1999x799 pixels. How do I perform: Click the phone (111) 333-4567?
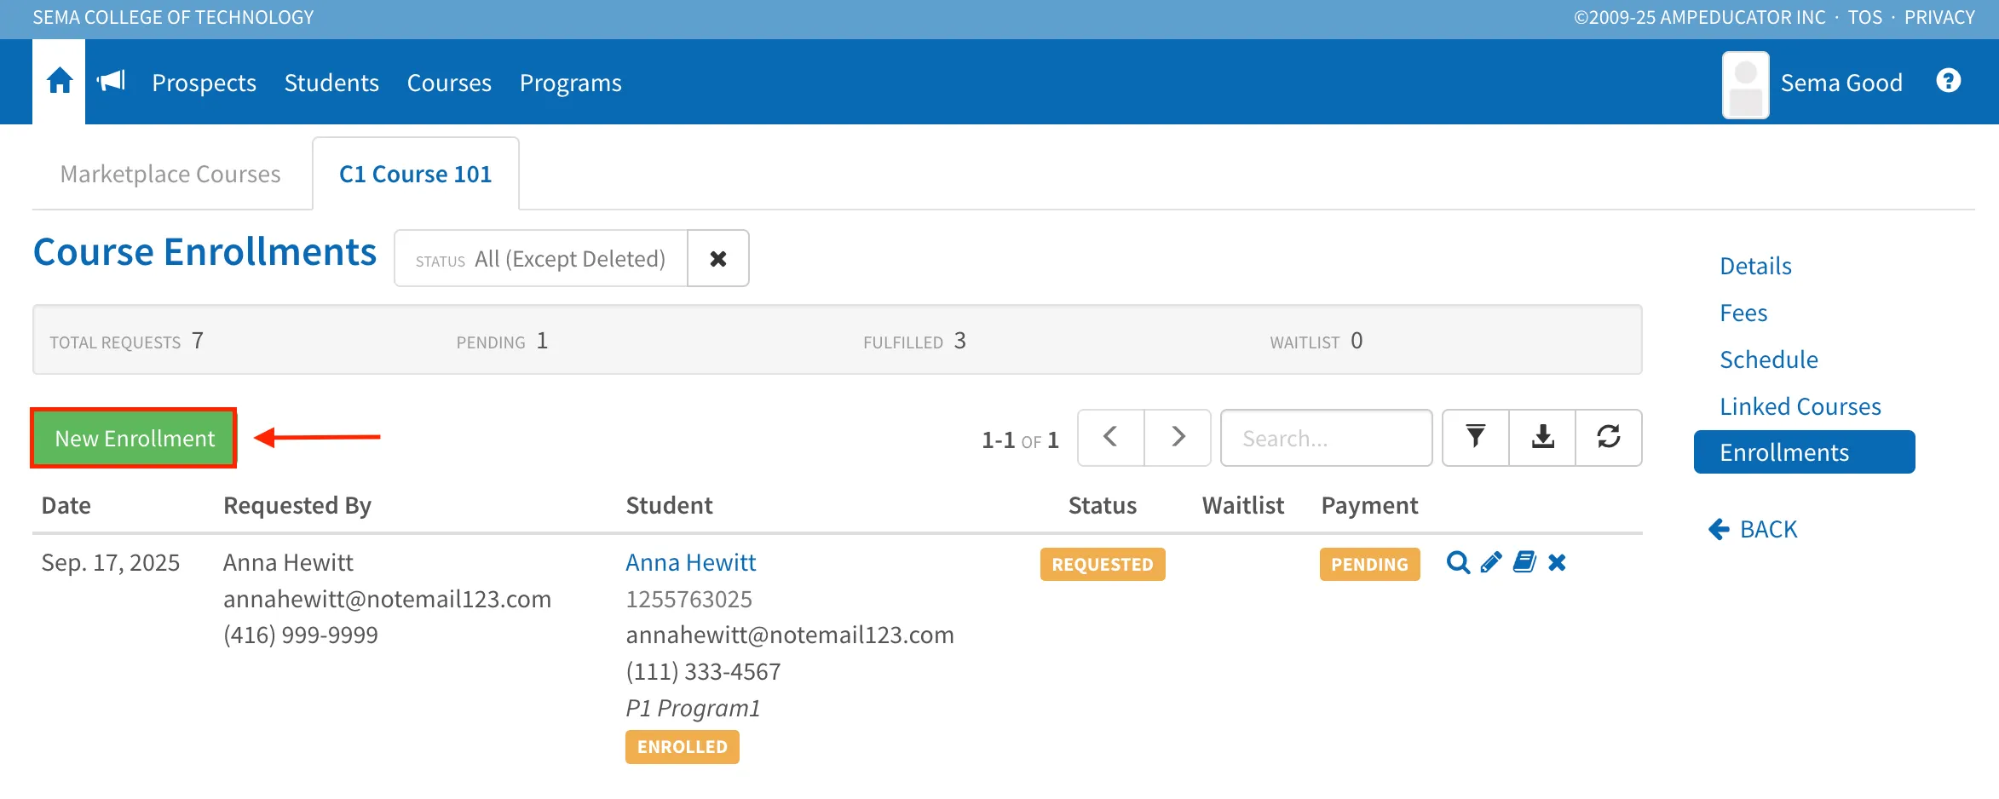tap(704, 671)
